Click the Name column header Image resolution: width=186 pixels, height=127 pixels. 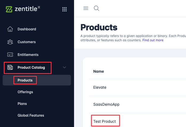pyautogui.click(x=99, y=71)
